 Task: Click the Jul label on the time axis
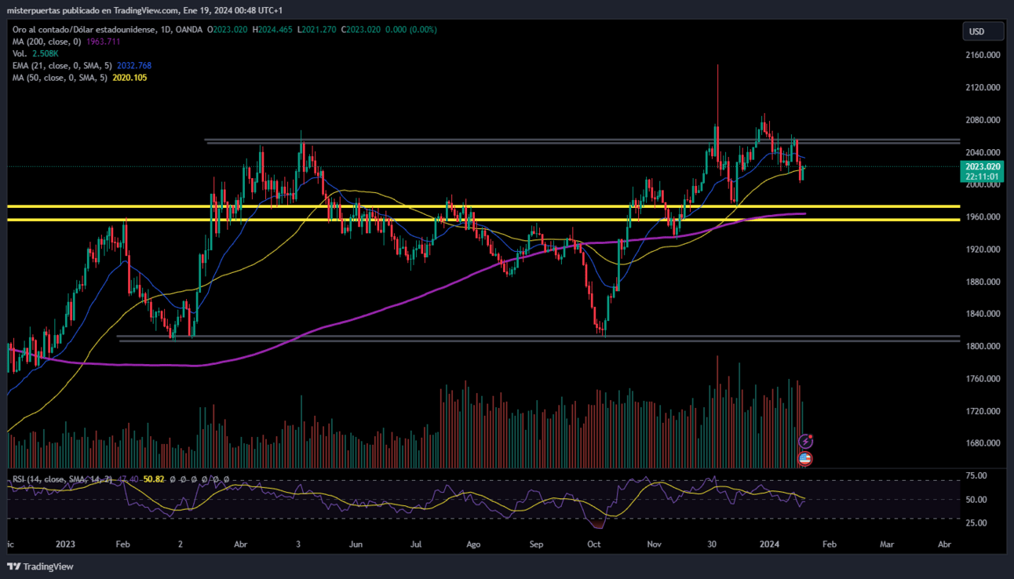tap(416, 544)
